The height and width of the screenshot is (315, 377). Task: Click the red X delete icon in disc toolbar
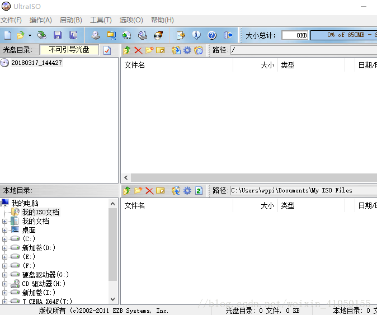point(138,50)
